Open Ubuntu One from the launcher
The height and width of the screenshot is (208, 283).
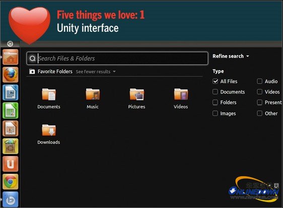click(x=11, y=164)
